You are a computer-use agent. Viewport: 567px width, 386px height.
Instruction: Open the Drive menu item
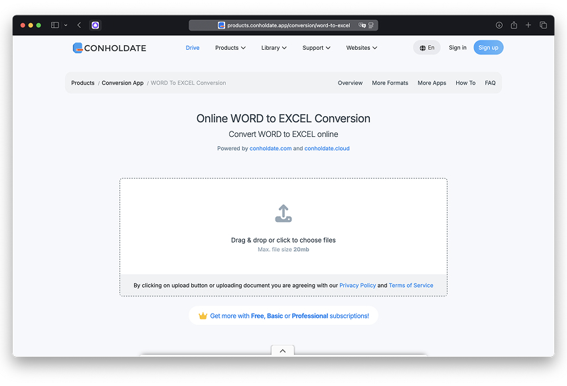coord(193,48)
